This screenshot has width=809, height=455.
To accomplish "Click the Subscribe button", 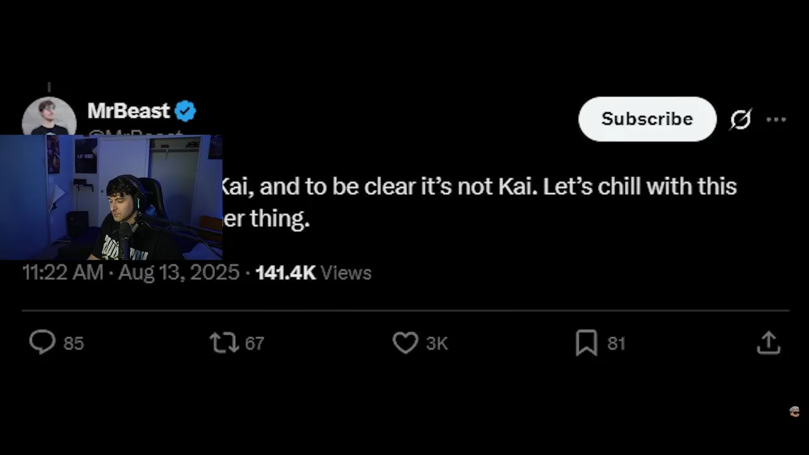I will point(647,119).
